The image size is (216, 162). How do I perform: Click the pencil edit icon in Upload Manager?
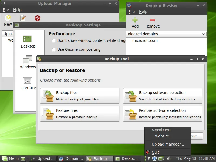(23, 18)
